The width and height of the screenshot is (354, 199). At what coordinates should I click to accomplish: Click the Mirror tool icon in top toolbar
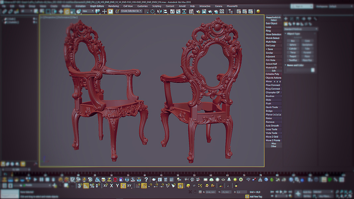(x=159, y=11)
